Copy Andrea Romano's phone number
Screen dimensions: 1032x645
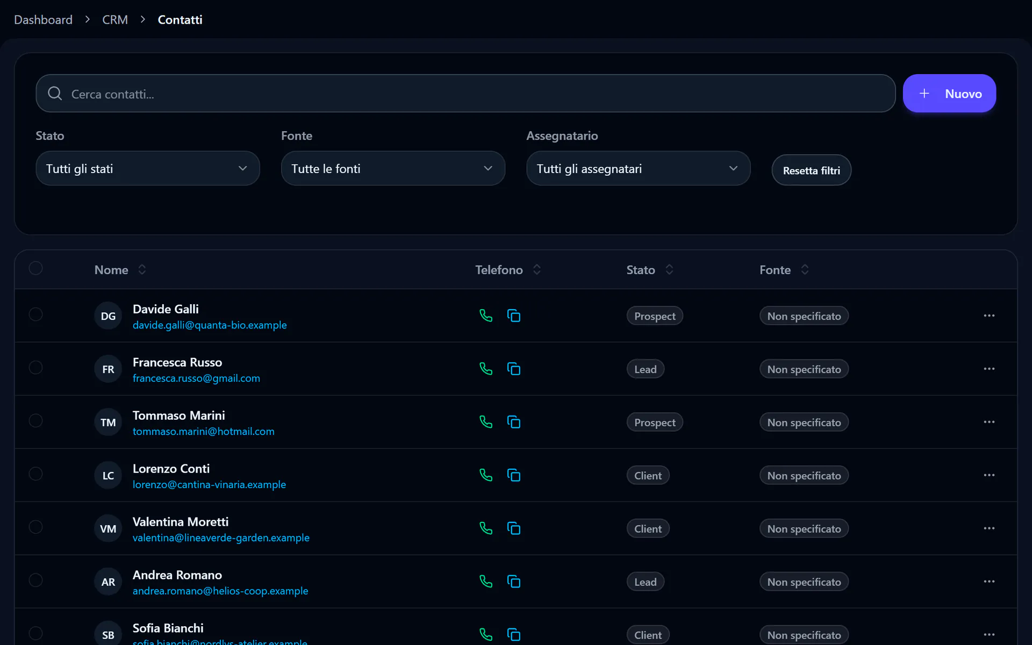click(x=514, y=582)
